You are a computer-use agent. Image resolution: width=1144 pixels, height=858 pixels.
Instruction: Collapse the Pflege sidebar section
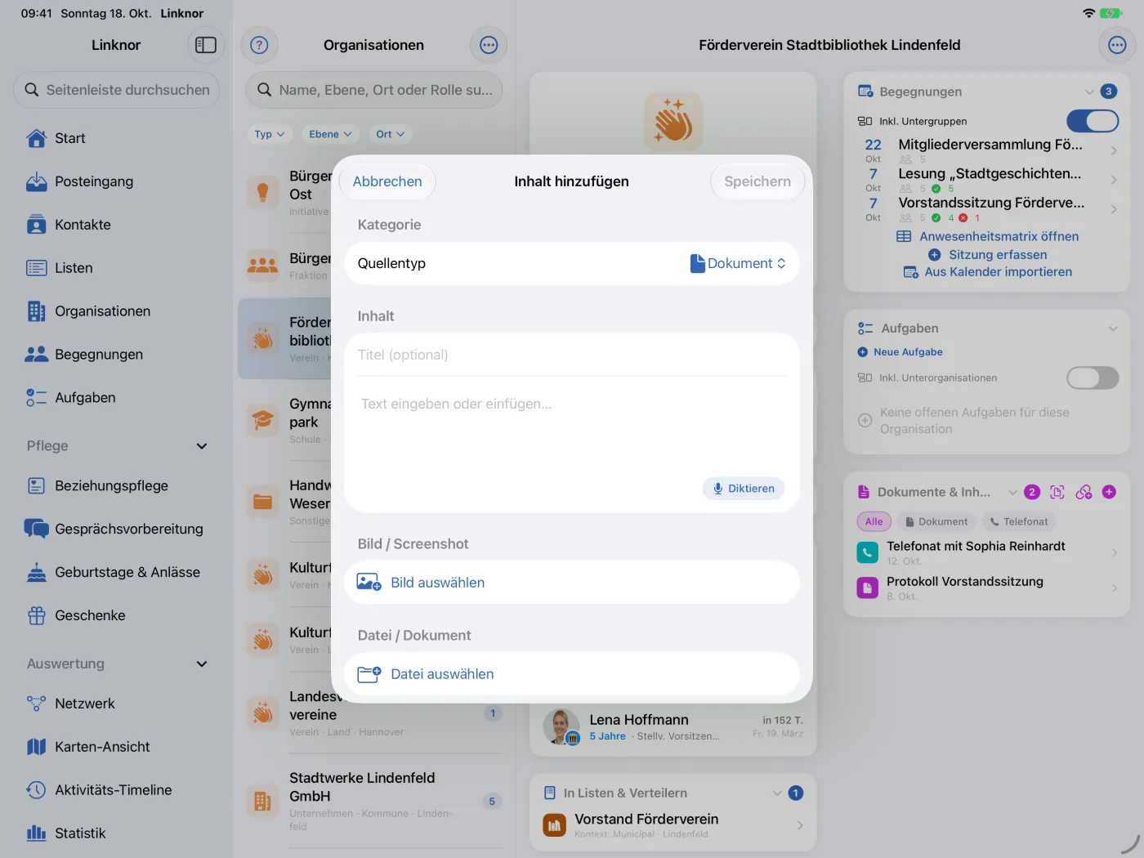click(202, 446)
